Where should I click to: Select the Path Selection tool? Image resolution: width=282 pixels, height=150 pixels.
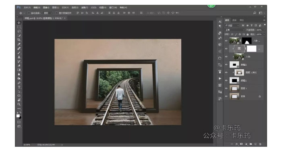19,92
